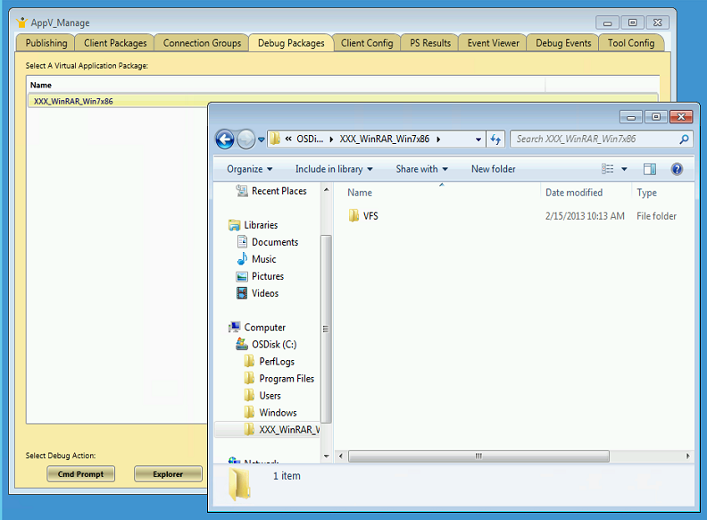Open more view options arrow
This screenshot has height=520, width=707.
pyautogui.click(x=624, y=169)
